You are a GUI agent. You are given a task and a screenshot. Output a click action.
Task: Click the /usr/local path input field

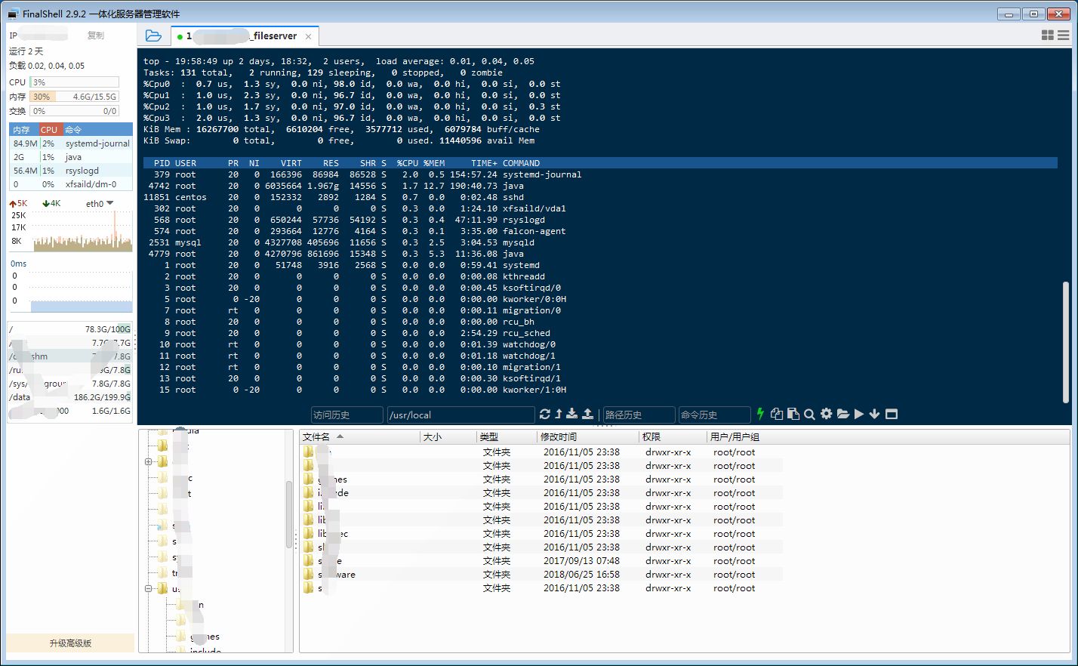click(x=460, y=415)
